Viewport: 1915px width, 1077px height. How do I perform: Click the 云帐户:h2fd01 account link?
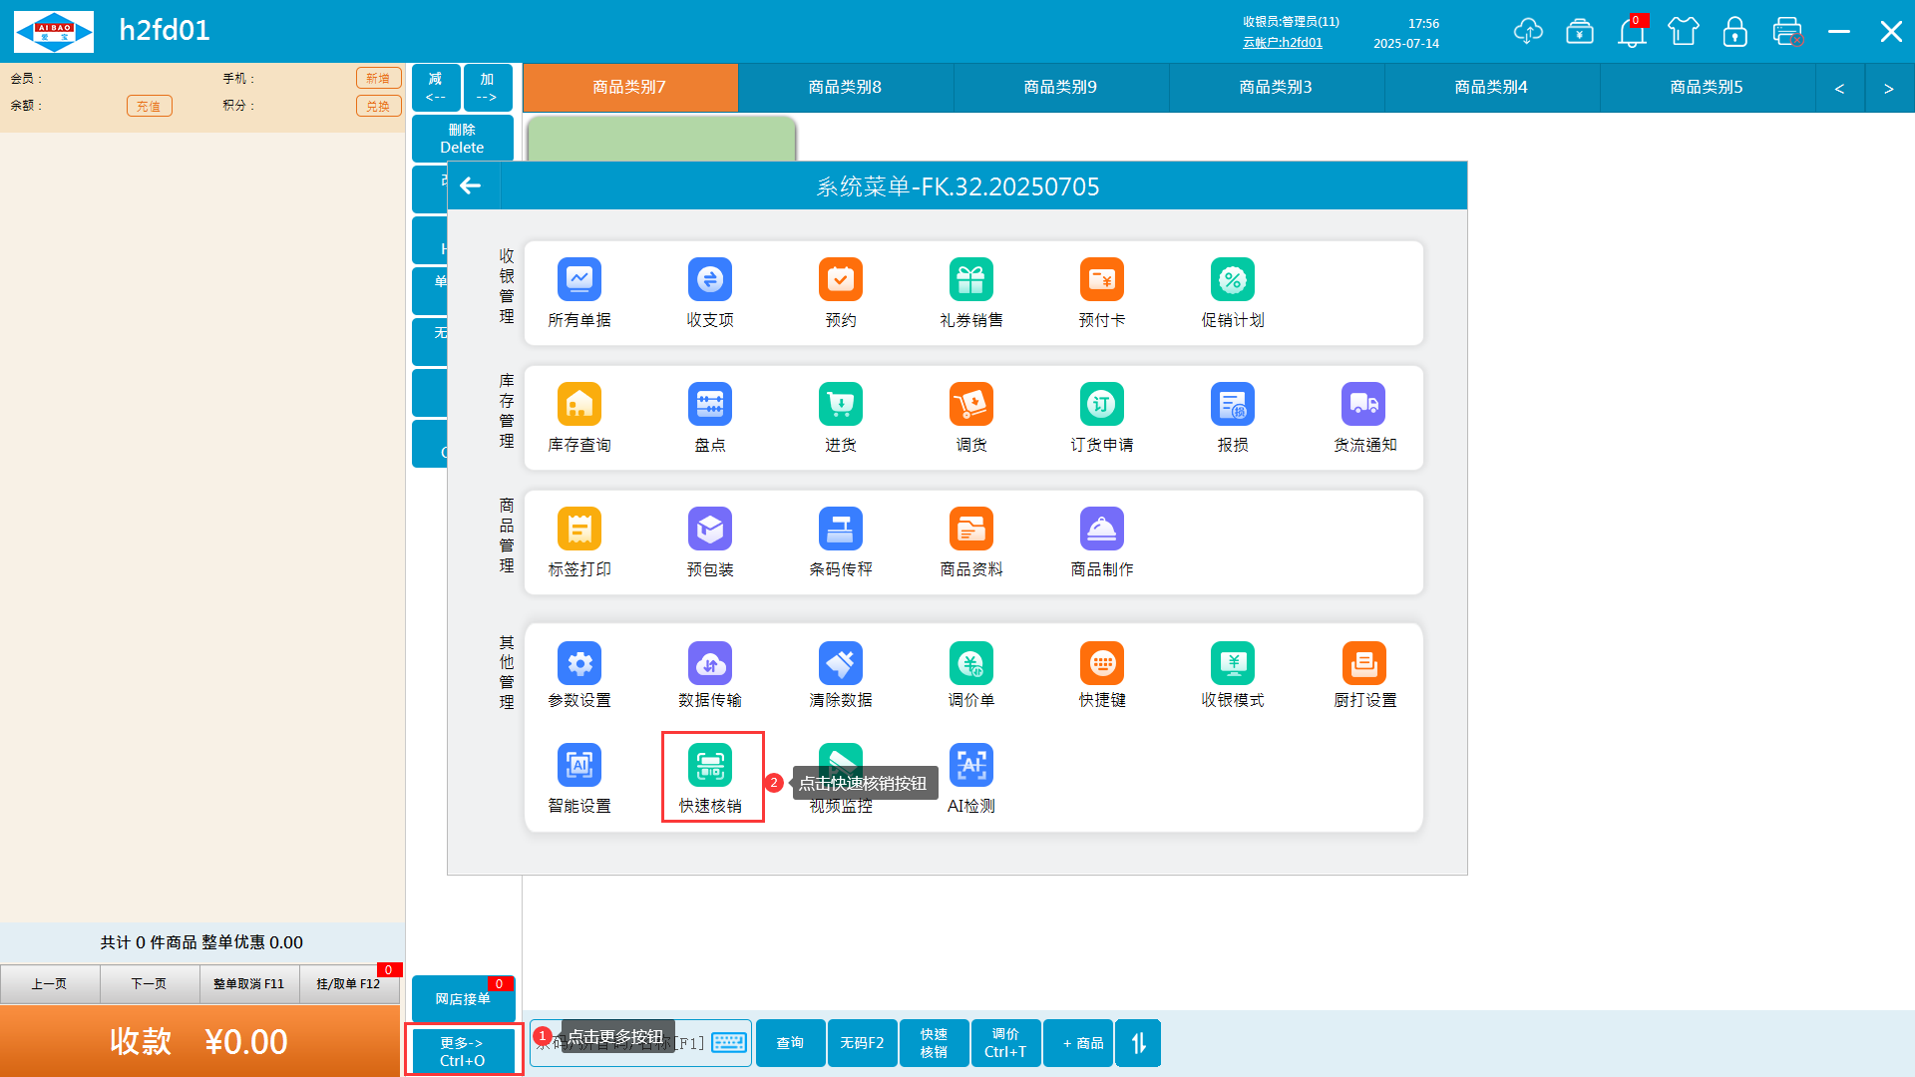[x=1282, y=43]
